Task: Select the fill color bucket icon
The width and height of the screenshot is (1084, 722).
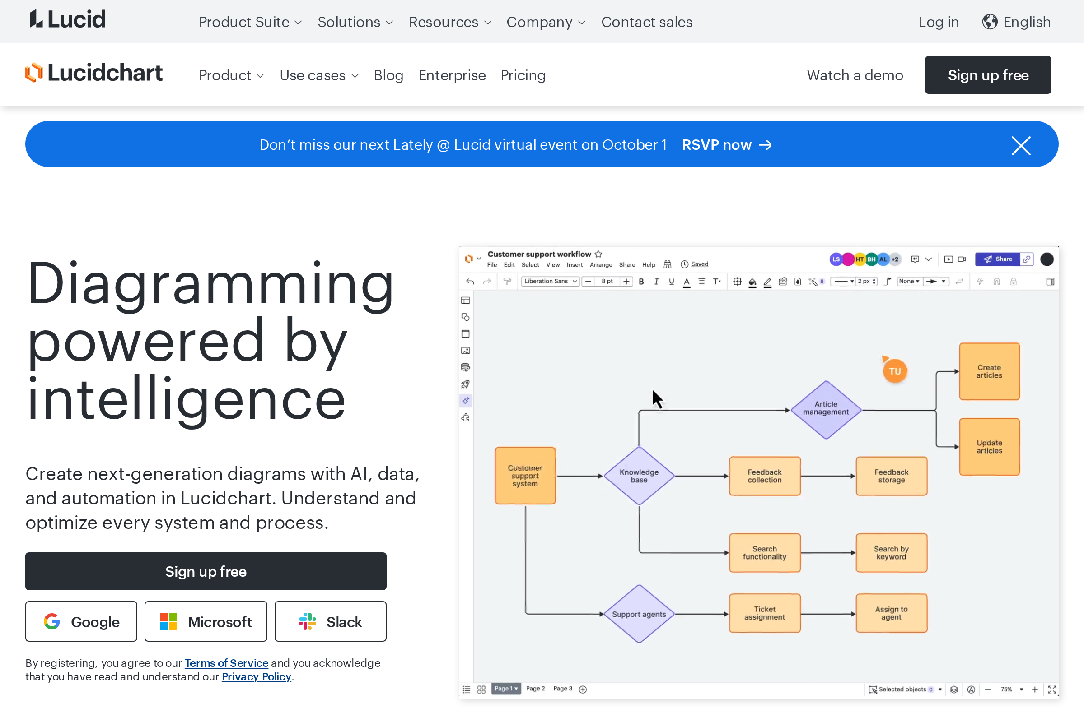Action: (x=752, y=281)
